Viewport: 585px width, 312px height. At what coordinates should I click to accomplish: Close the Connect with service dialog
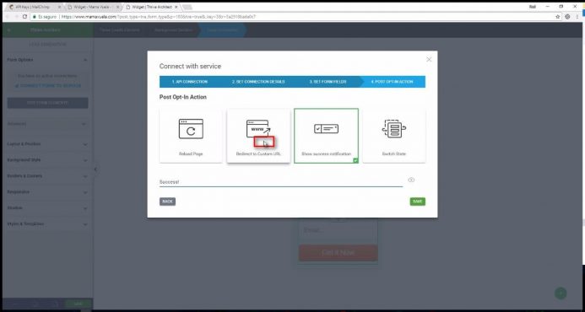click(429, 60)
